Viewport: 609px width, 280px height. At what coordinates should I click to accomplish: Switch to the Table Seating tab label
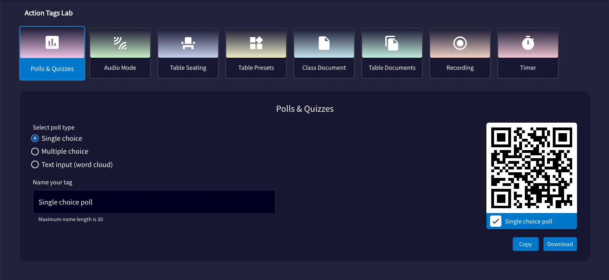coord(188,68)
